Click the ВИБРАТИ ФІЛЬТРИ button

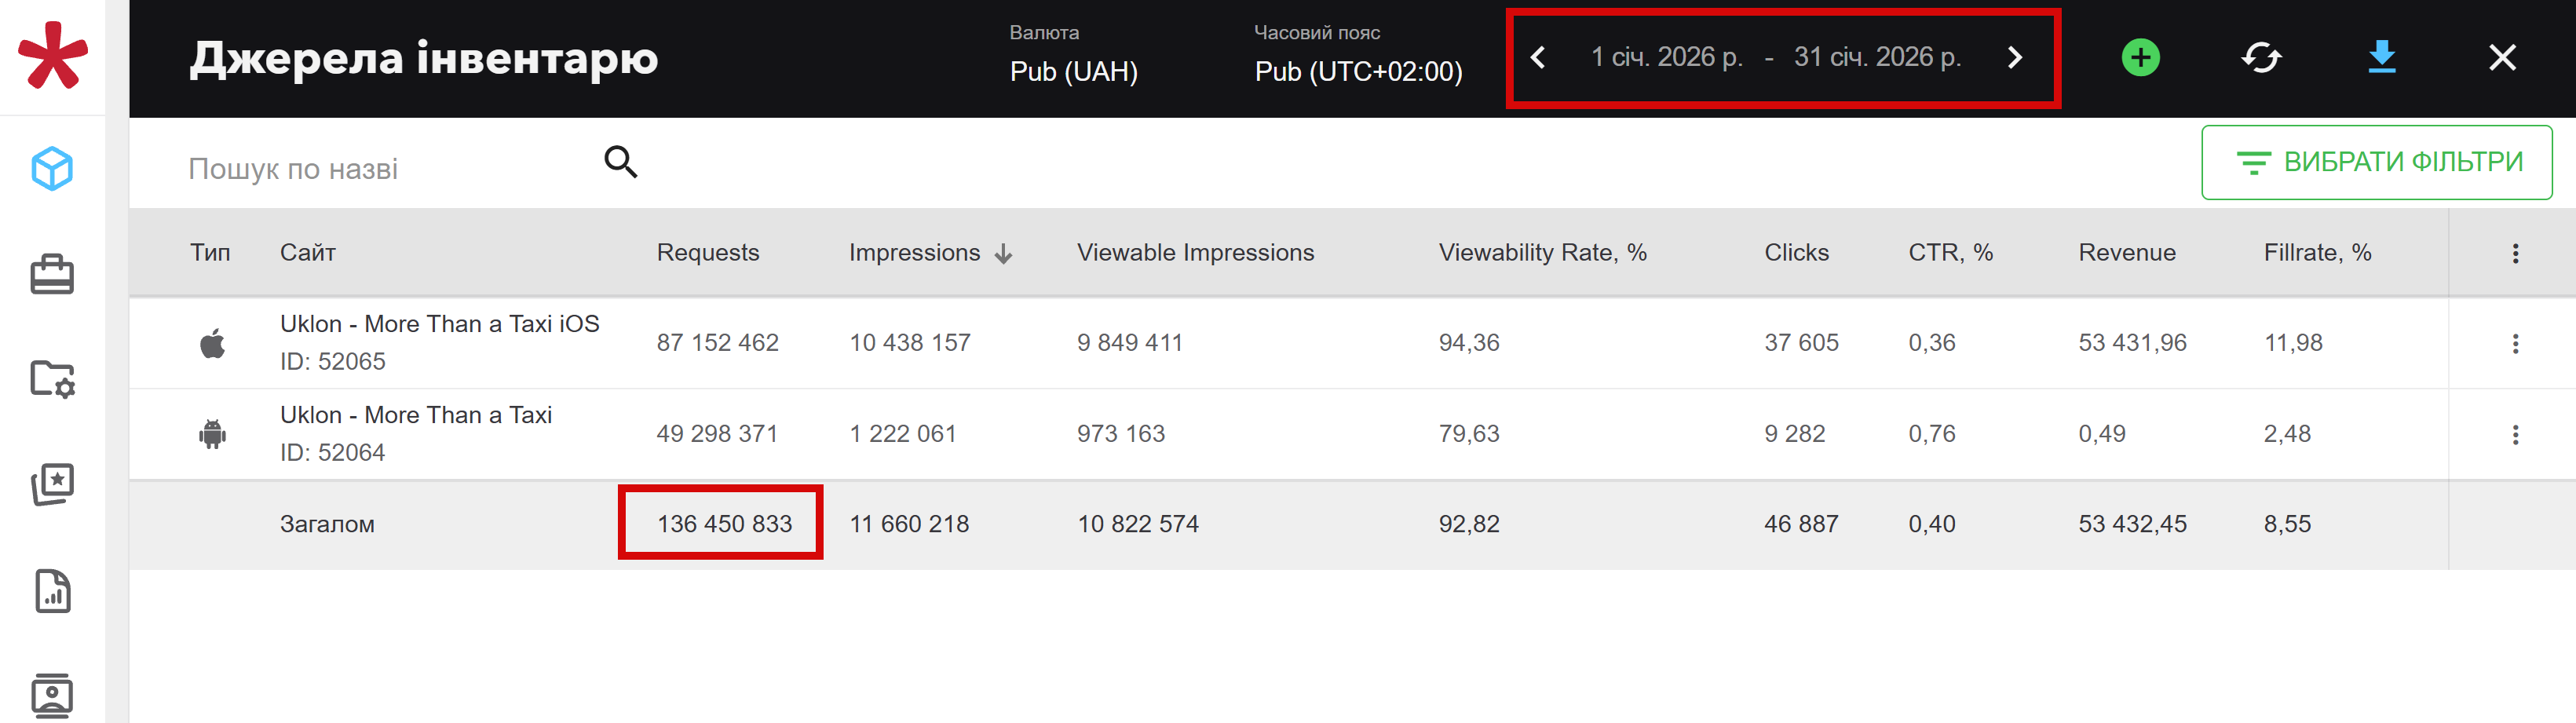pyautogui.click(x=2376, y=162)
